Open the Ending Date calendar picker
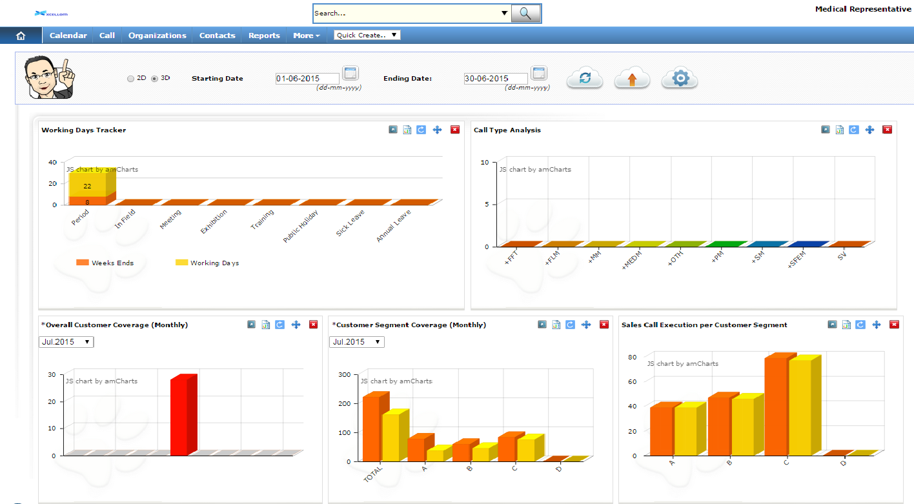Viewport: 914px width, 504px height. click(538, 73)
